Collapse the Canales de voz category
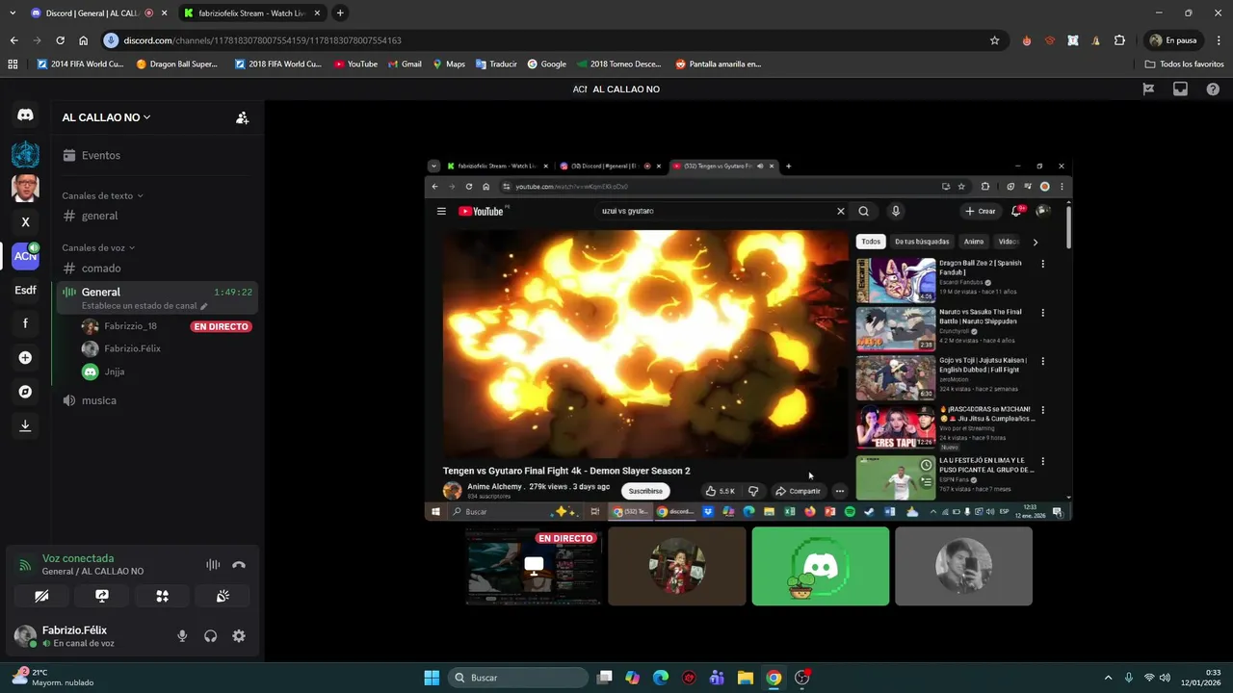The image size is (1233, 693). [98, 247]
